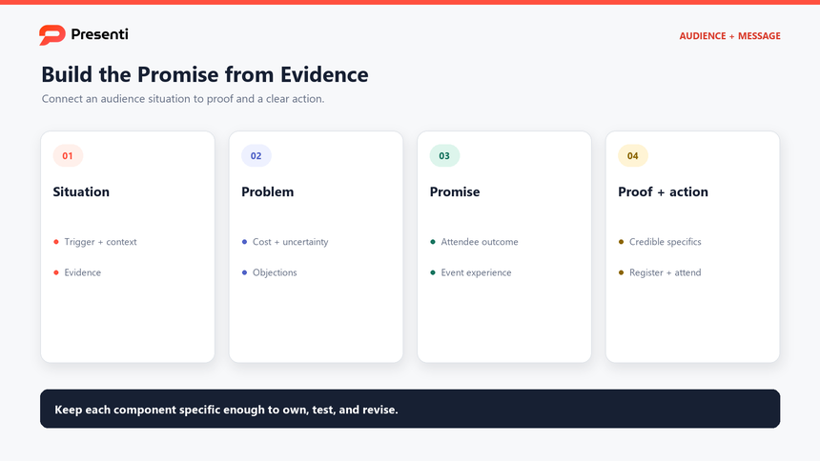Click the Objections bullet text
Screen dimensions: 820x461
[275, 272]
